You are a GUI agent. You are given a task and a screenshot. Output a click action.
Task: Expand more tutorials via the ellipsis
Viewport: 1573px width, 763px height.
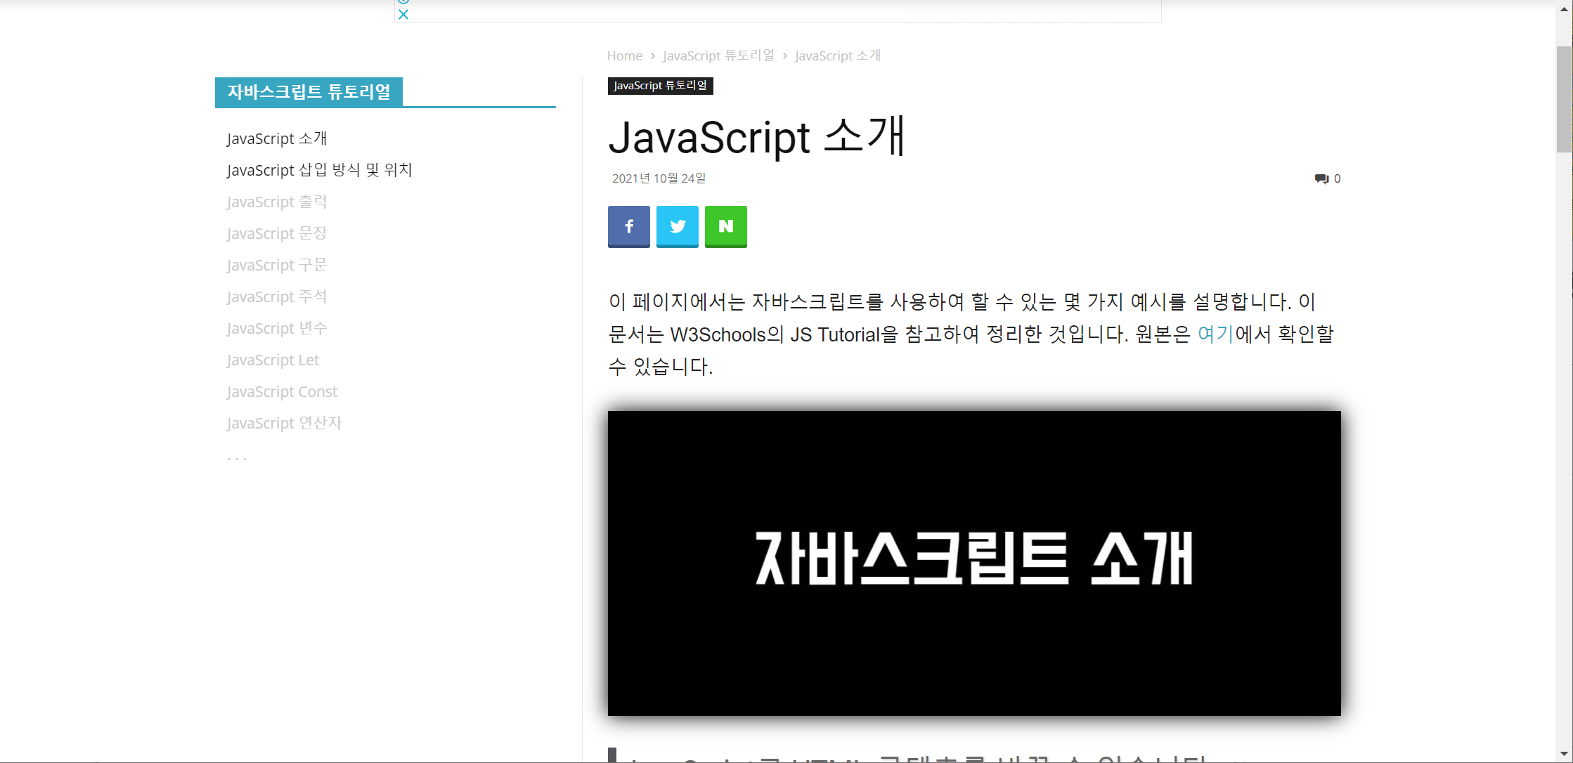coord(237,458)
